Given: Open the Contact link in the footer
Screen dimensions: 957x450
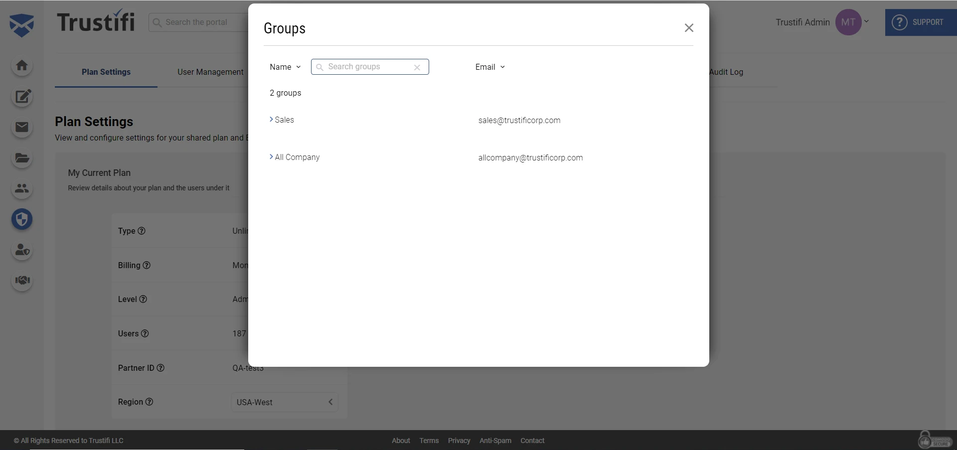Looking at the screenshot, I should pyautogui.click(x=532, y=440).
